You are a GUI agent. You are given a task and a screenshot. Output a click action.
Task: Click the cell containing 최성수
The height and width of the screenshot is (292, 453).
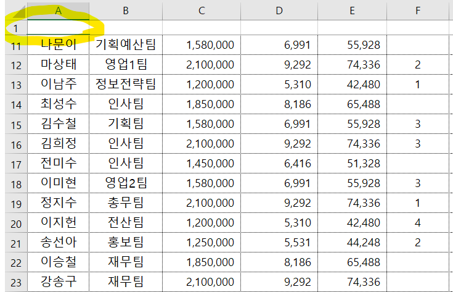[x=58, y=104]
